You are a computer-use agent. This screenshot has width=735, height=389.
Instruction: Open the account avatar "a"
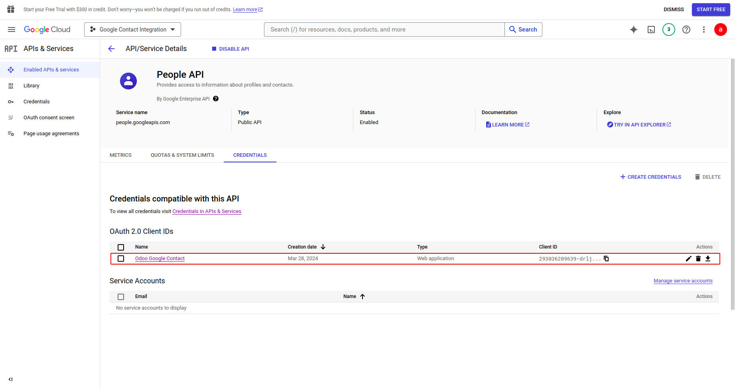pos(721,30)
